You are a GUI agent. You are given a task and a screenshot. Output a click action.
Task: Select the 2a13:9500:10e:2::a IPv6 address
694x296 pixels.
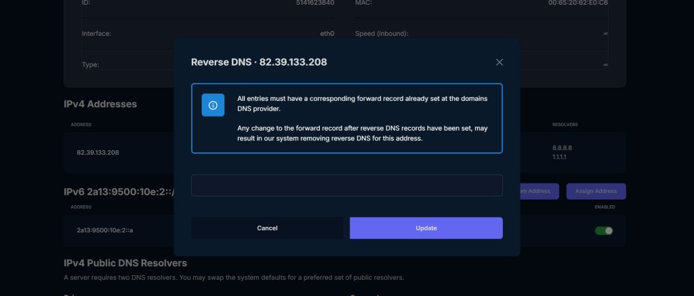[105, 230]
